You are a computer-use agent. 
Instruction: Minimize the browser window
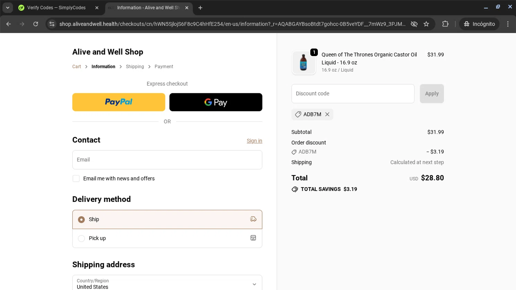[x=486, y=7]
